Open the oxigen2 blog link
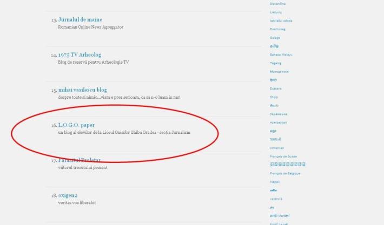 point(68,195)
